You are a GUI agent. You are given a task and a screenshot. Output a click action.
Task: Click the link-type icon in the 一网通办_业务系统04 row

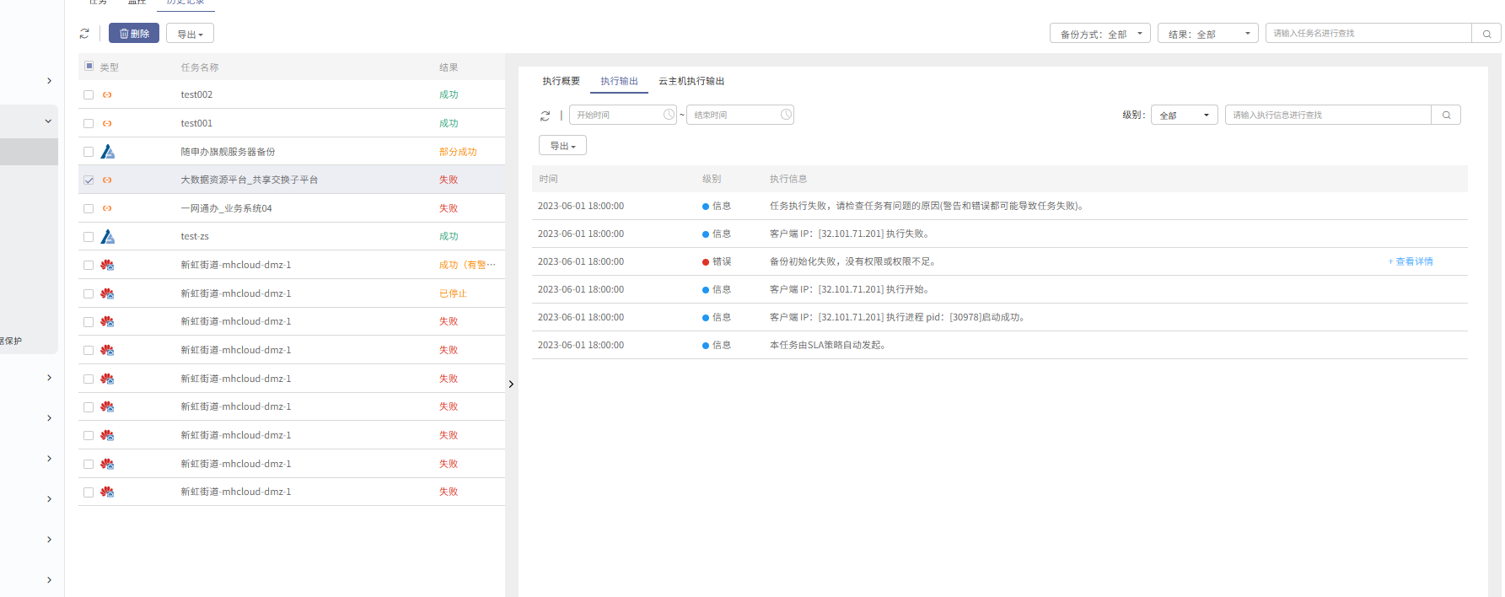click(107, 208)
